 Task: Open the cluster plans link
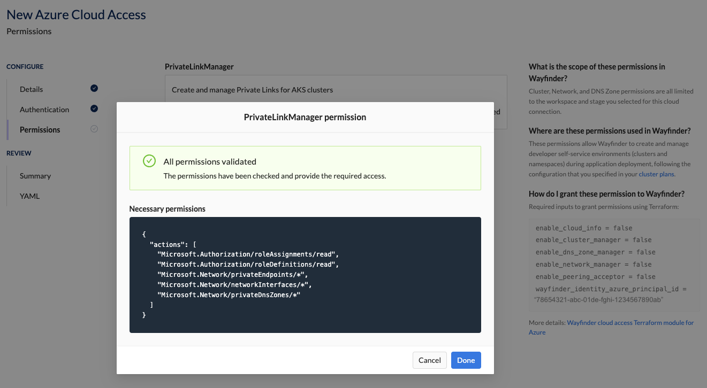tap(657, 174)
